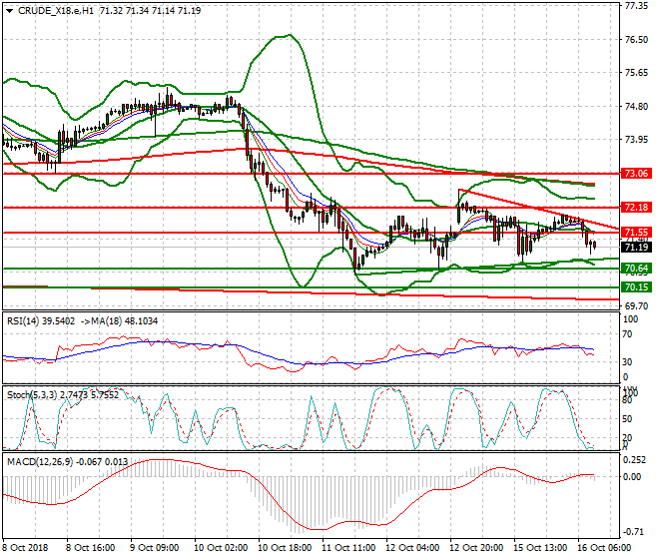Click the 73.06 red price level label
Screen dimensions: 659x559
[637, 173]
